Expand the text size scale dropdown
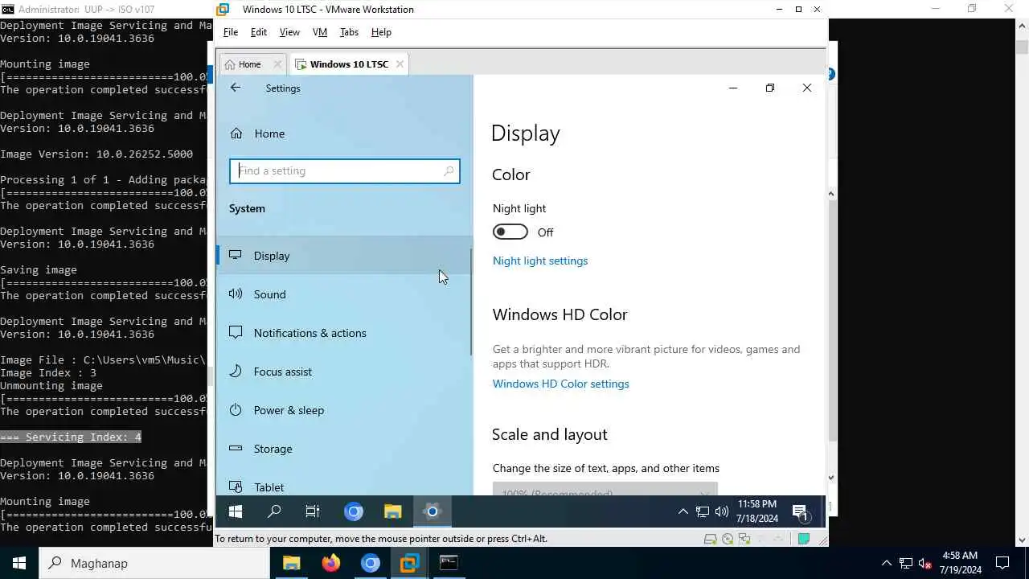Screen dimensions: 1029x579 click(605, 489)
